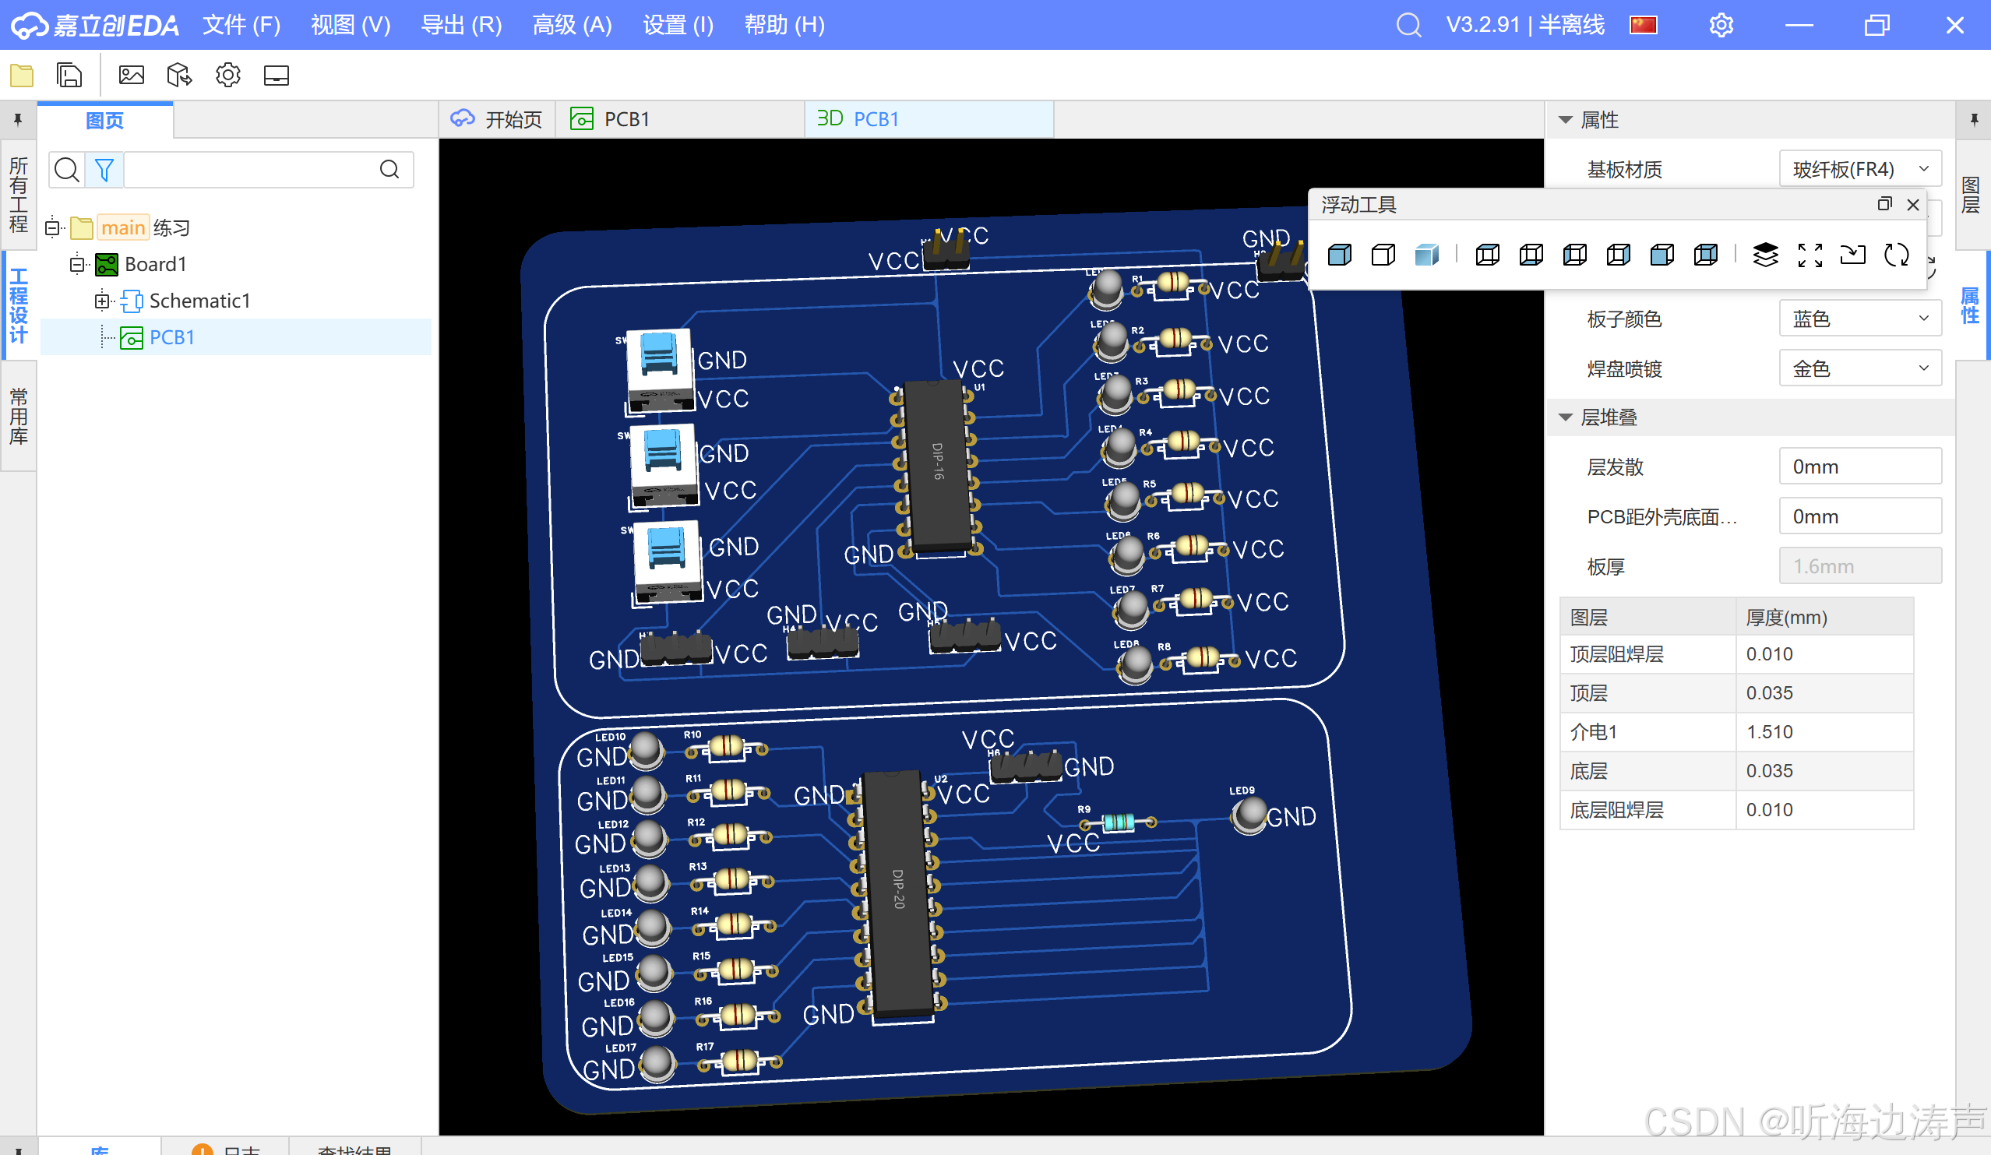Click the save-all disk icon
Viewport: 1991px width, 1155px height.
coord(69,76)
